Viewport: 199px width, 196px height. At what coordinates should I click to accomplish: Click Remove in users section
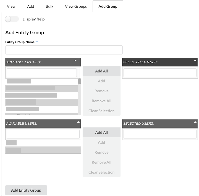[x=101, y=152]
